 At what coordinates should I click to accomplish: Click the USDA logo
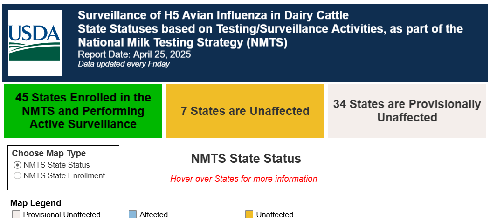(x=35, y=43)
